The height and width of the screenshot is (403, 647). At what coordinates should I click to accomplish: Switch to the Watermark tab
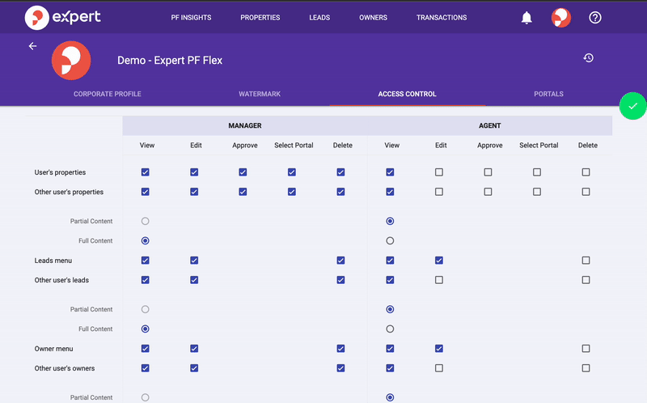pos(260,94)
